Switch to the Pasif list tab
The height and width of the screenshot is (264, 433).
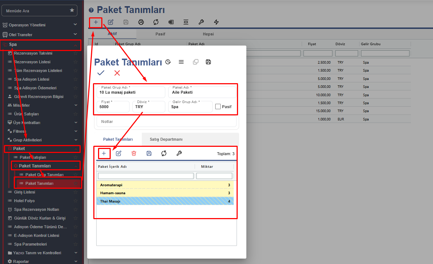coord(160,34)
